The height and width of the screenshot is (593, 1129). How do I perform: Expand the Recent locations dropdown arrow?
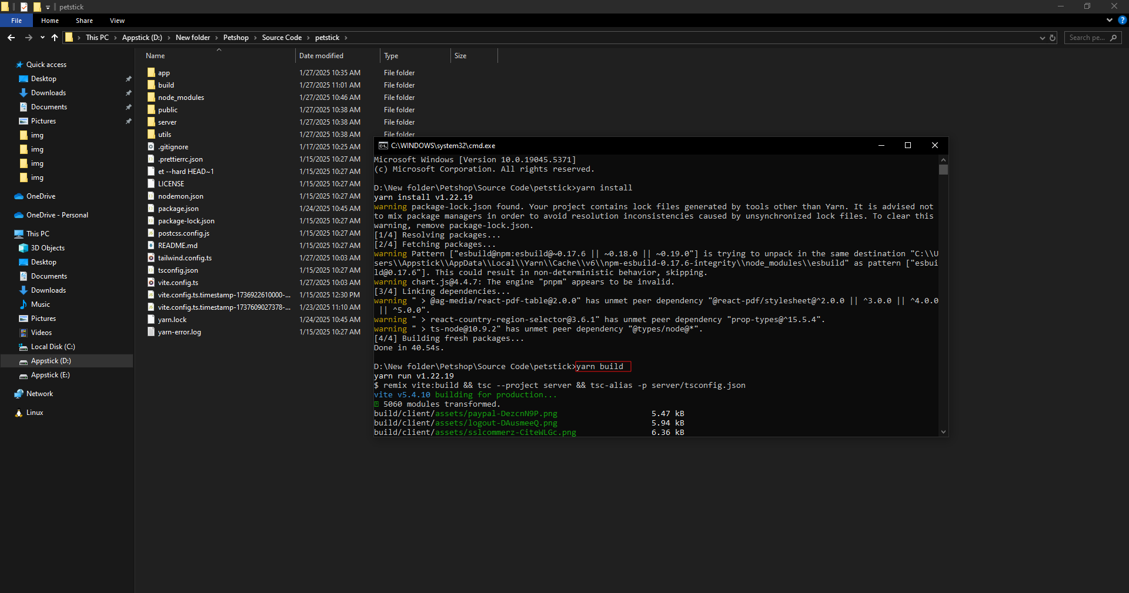[42, 38]
